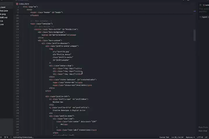Click the id="heroSection" section line
The width and height of the screenshot is (209, 139).
56,29
